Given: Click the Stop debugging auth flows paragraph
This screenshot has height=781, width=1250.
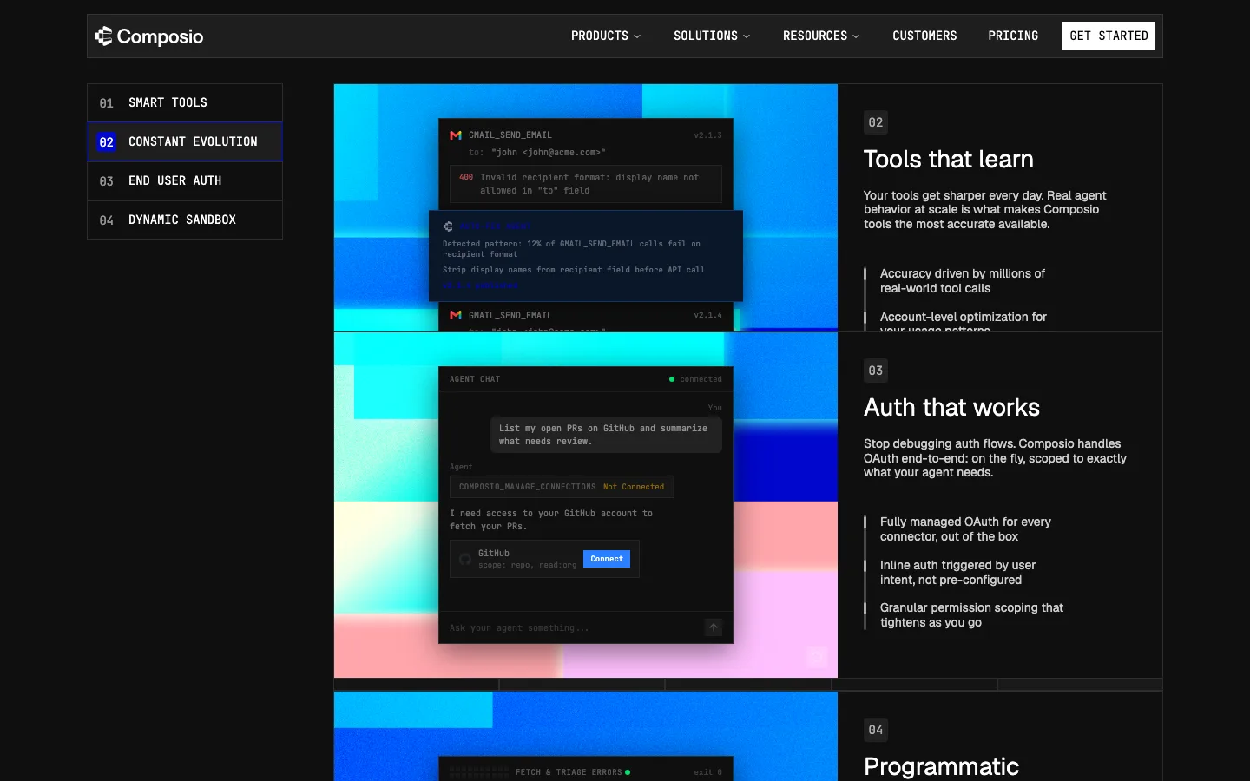Looking at the screenshot, I should pos(995,458).
